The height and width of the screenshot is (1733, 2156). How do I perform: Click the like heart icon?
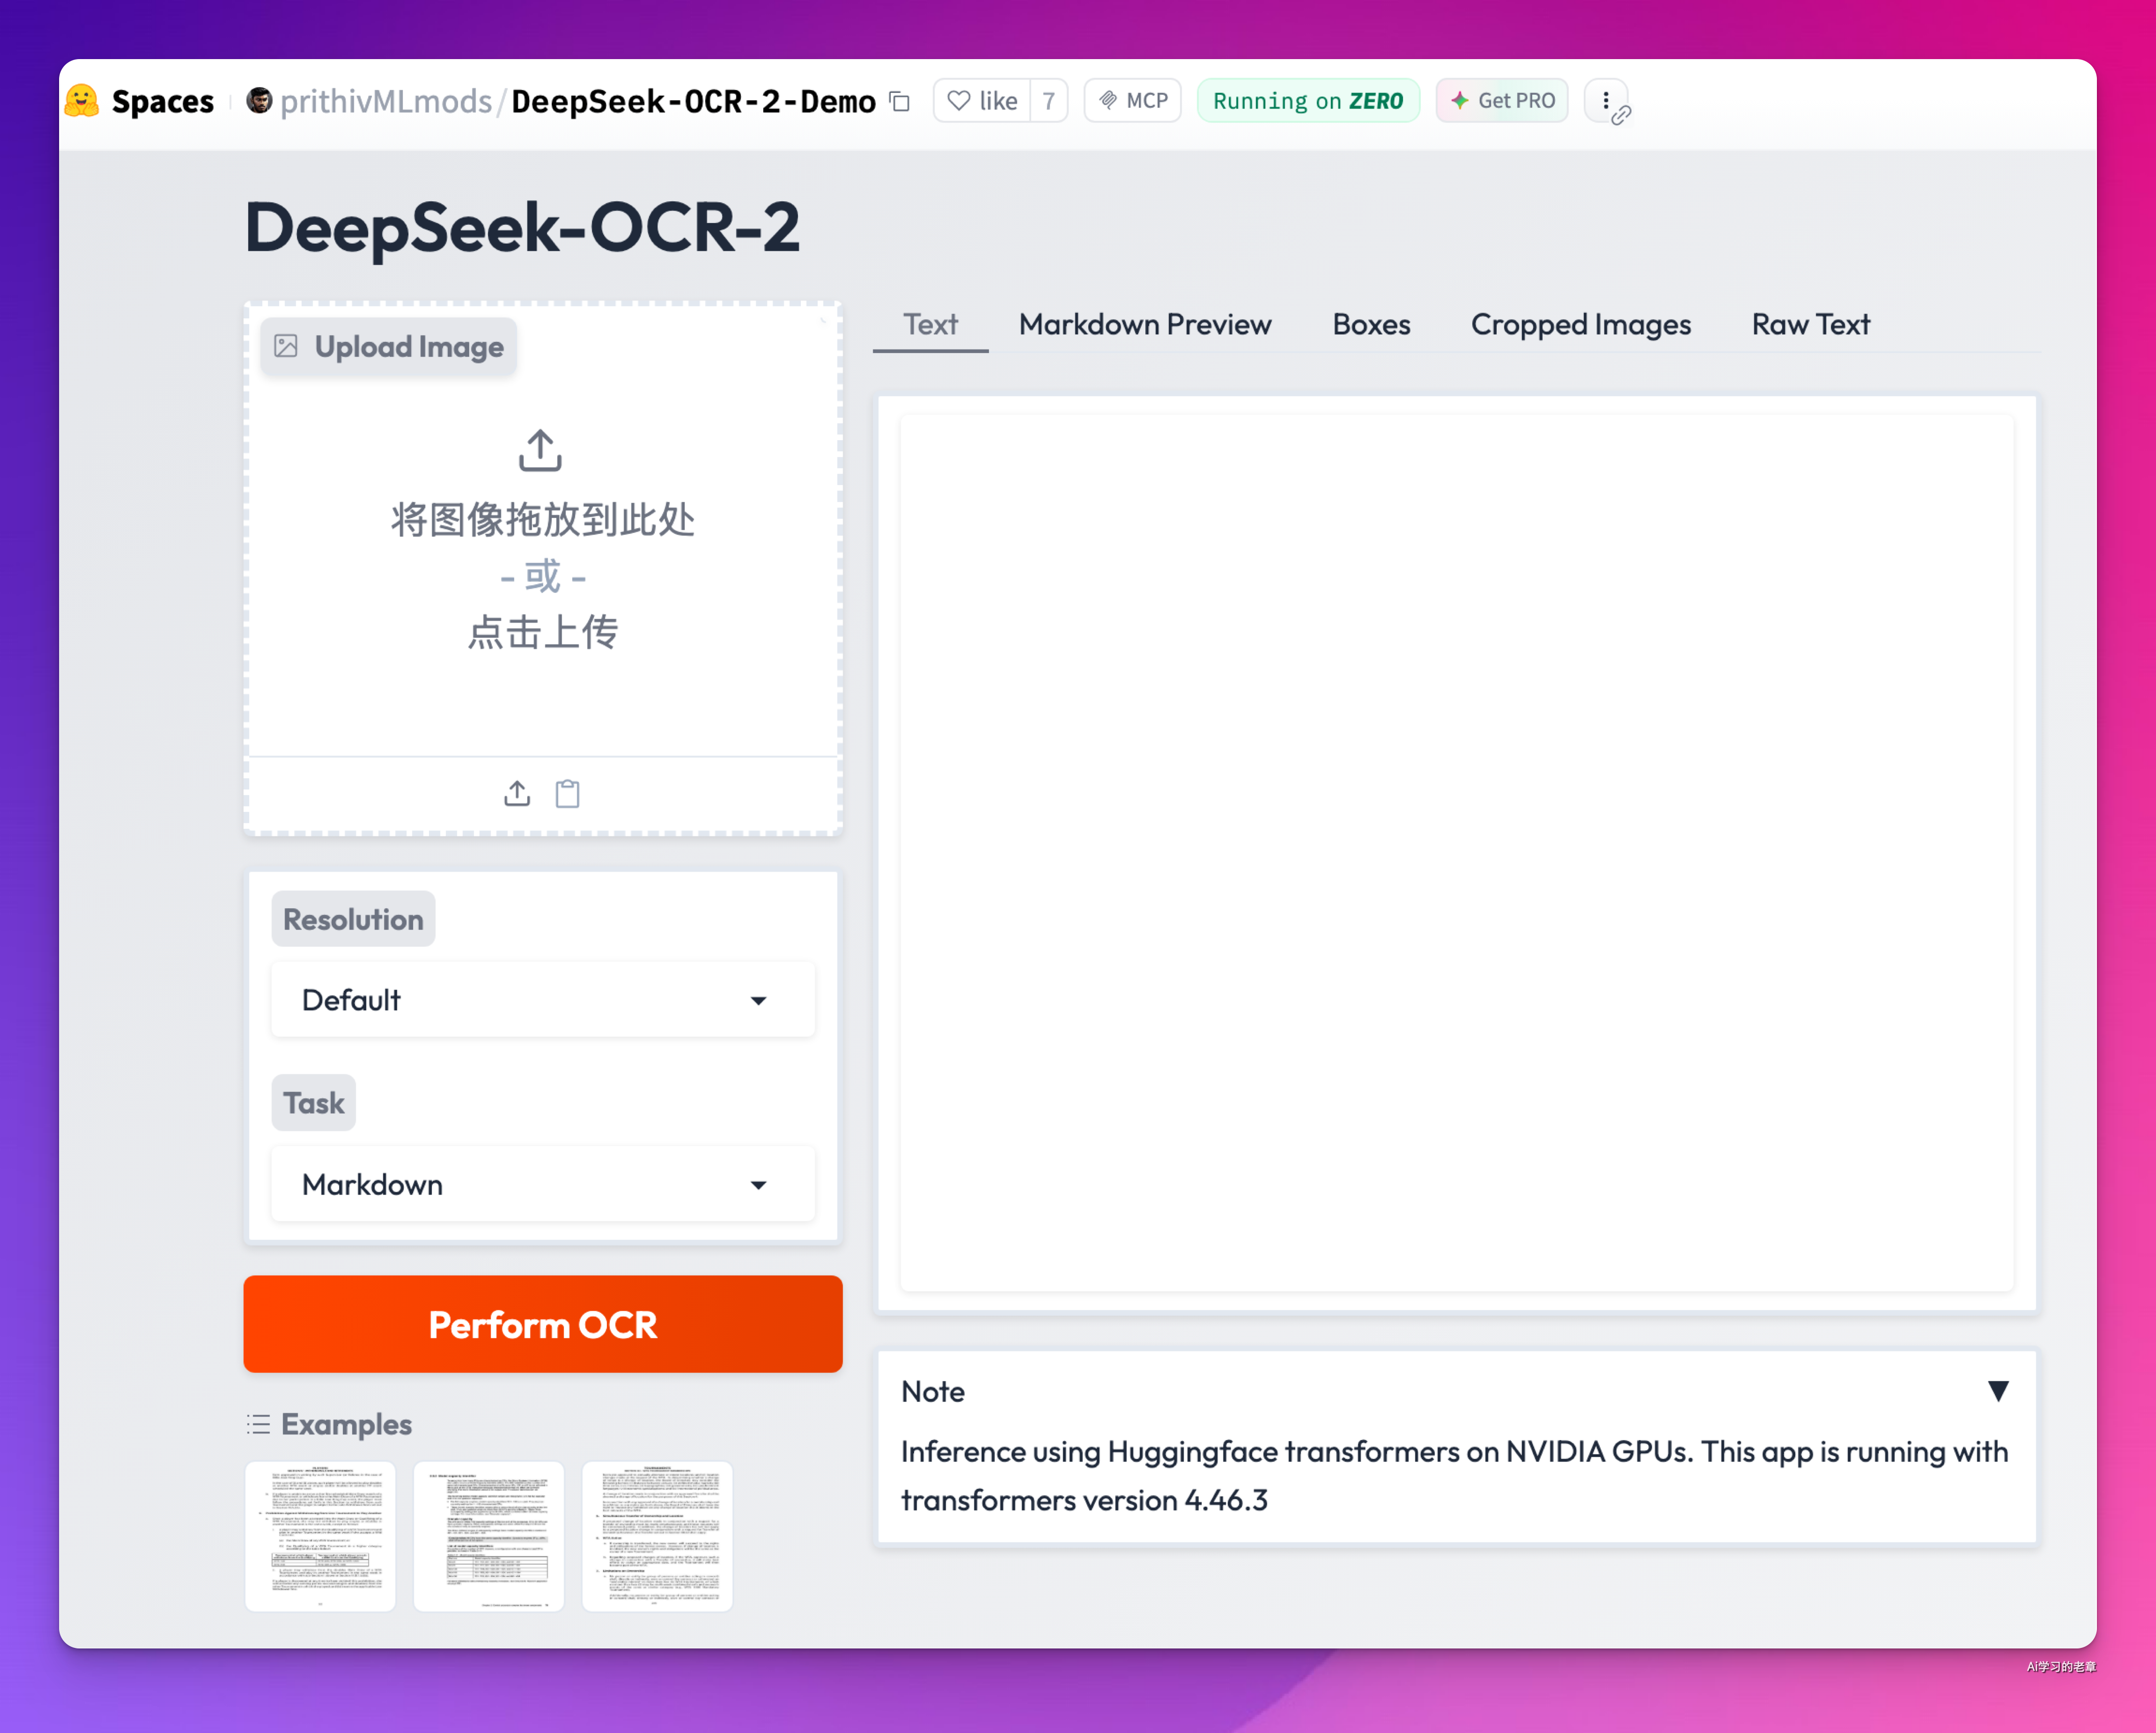tap(959, 101)
